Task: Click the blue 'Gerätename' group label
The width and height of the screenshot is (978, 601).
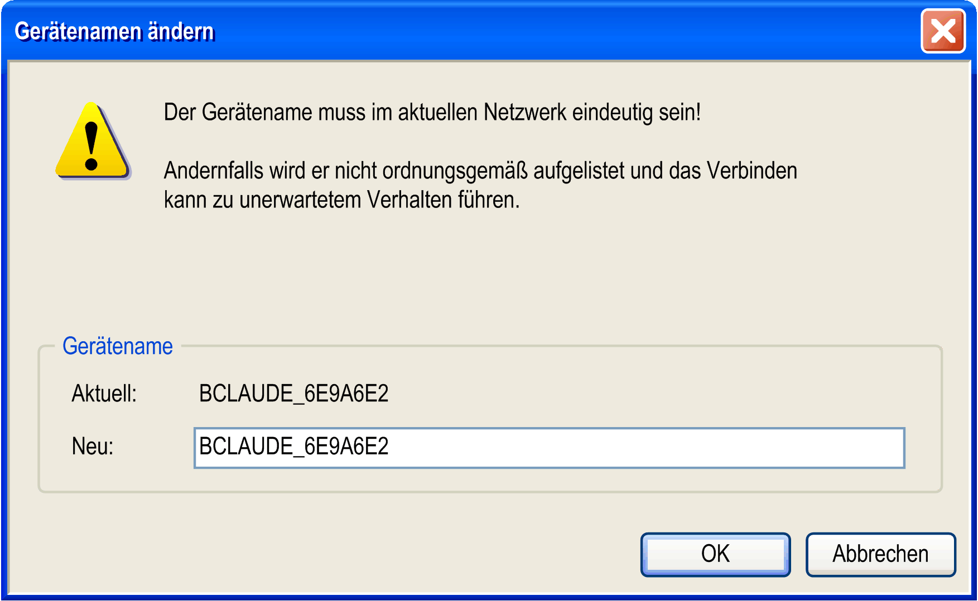Action: 118,346
